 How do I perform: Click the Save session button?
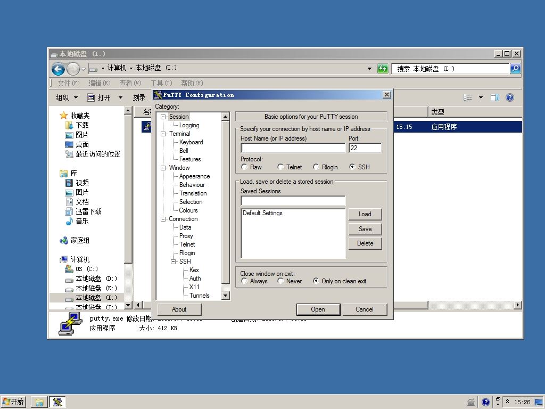(x=365, y=229)
